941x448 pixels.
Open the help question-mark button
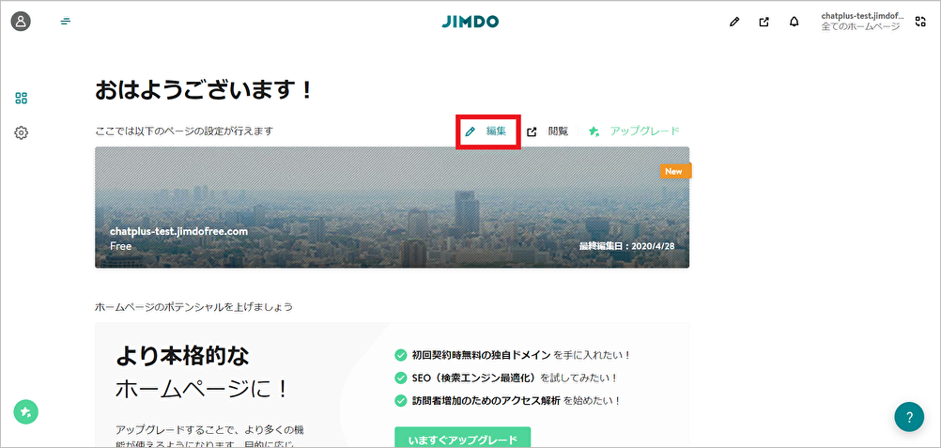point(909,417)
